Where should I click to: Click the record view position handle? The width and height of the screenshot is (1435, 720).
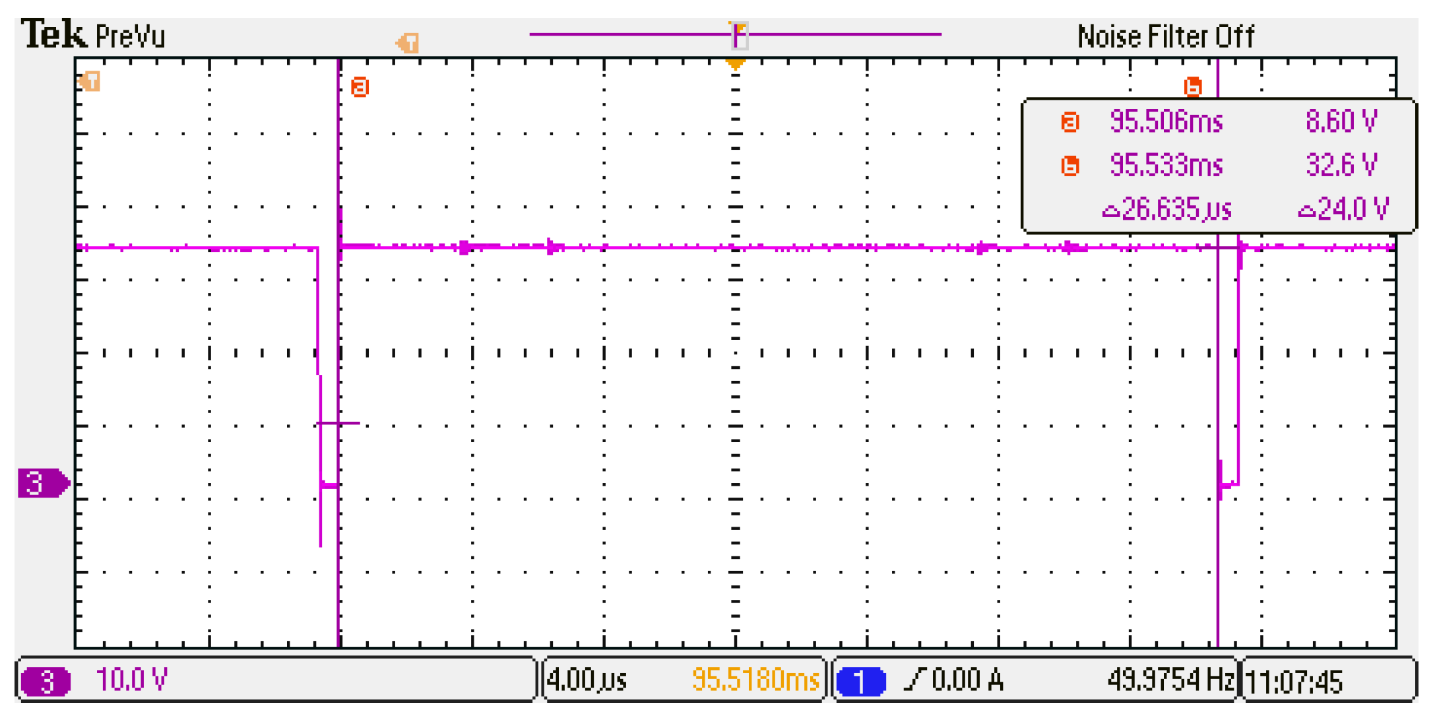pyautogui.click(x=739, y=35)
